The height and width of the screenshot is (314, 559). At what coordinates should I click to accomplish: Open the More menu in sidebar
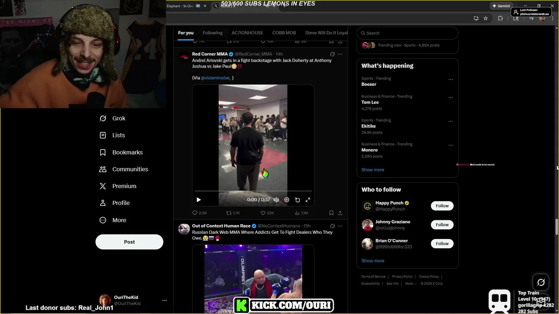click(x=113, y=220)
